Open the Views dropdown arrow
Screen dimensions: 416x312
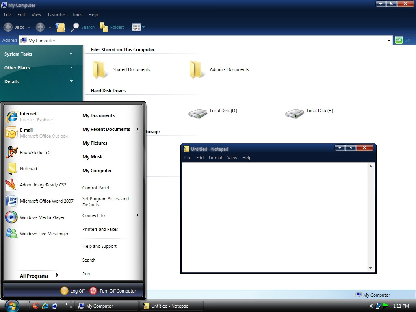(143, 27)
